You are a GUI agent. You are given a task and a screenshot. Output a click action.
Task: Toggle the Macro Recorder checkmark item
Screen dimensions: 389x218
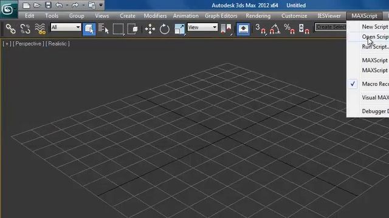coord(368,84)
